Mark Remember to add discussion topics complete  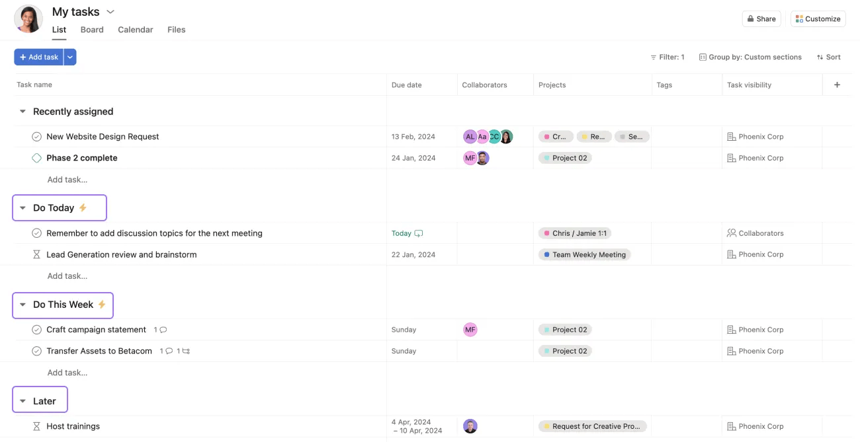pos(36,233)
